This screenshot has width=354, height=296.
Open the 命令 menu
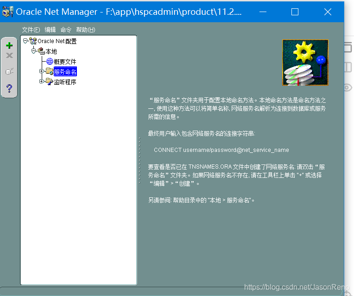[66, 30]
